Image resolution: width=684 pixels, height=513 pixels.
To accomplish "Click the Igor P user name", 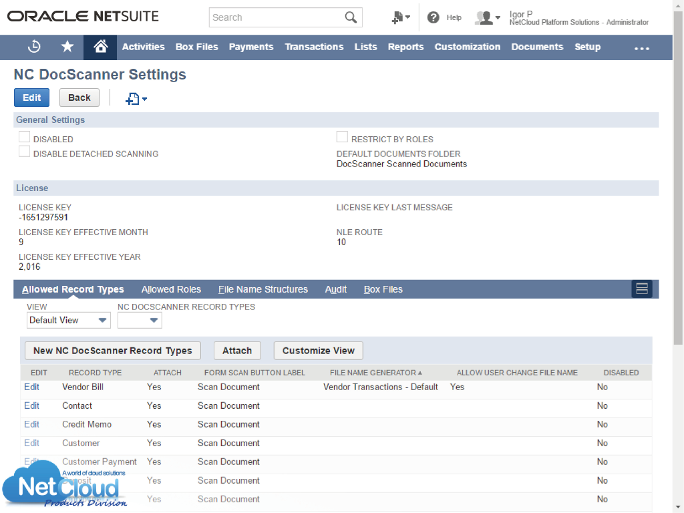I will click(x=521, y=14).
